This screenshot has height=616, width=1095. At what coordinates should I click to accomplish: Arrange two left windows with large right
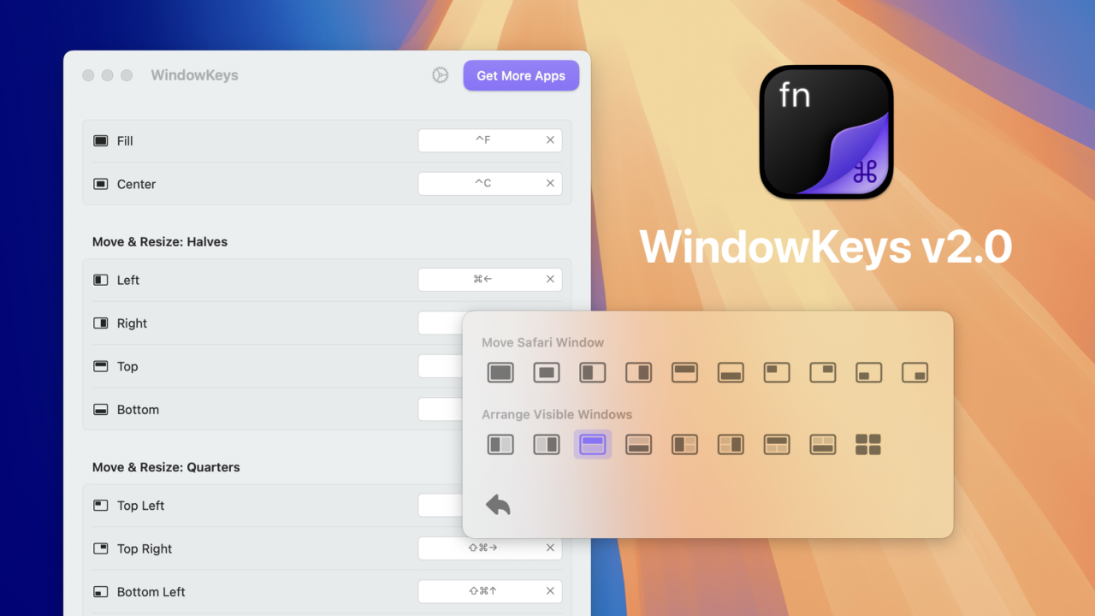[x=731, y=444]
